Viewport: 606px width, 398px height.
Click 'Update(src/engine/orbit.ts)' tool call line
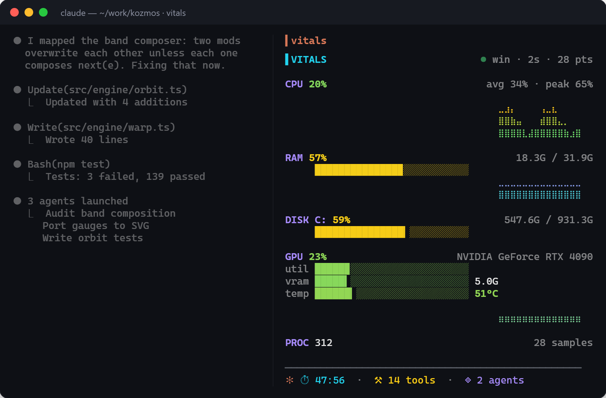(107, 90)
